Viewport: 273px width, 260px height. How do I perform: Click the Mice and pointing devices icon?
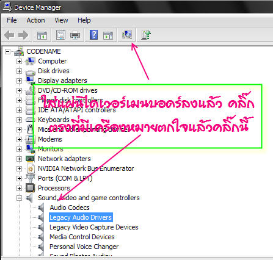30,129
